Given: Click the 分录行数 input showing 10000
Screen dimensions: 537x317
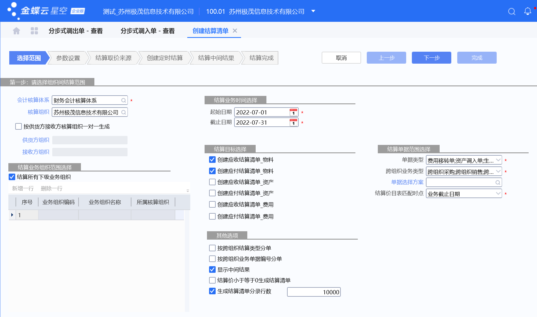Looking at the screenshot, I should coord(314,292).
